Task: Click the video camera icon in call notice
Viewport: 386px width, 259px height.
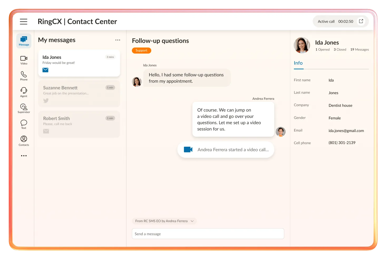Action: [x=188, y=150]
